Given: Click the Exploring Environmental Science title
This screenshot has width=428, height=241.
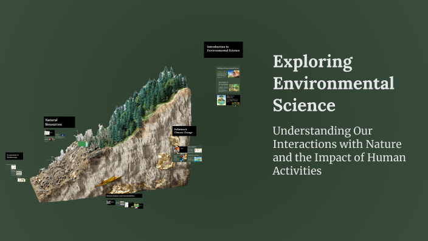Looking at the screenshot, I should point(333,83).
